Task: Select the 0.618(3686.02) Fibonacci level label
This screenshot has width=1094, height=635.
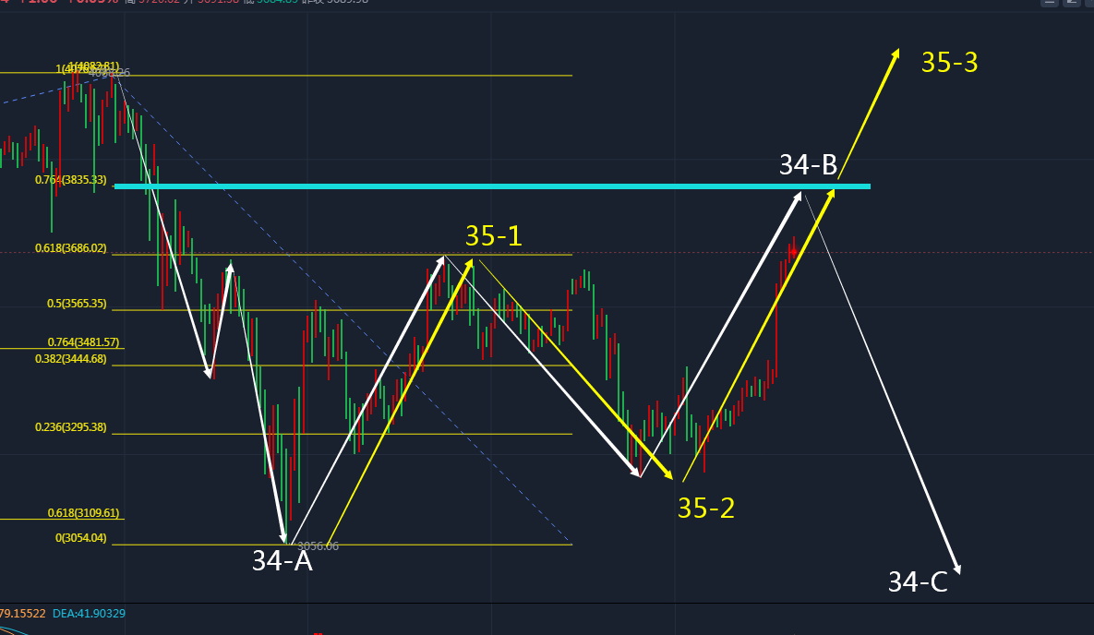Action: [x=70, y=248]
